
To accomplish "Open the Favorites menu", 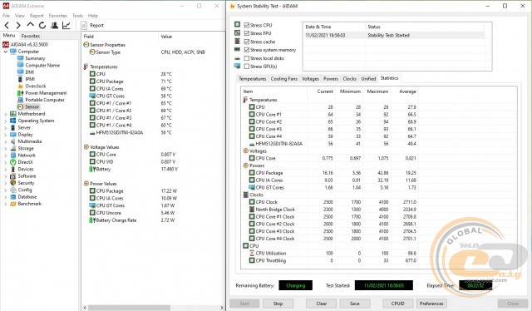I will (x=58, y=16).
